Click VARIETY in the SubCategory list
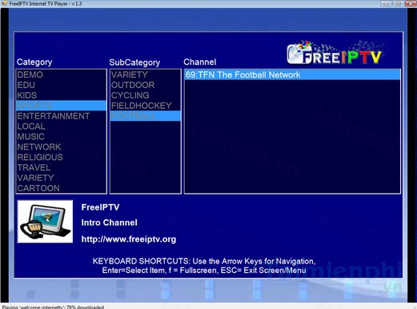 click(x=146, y=74)
